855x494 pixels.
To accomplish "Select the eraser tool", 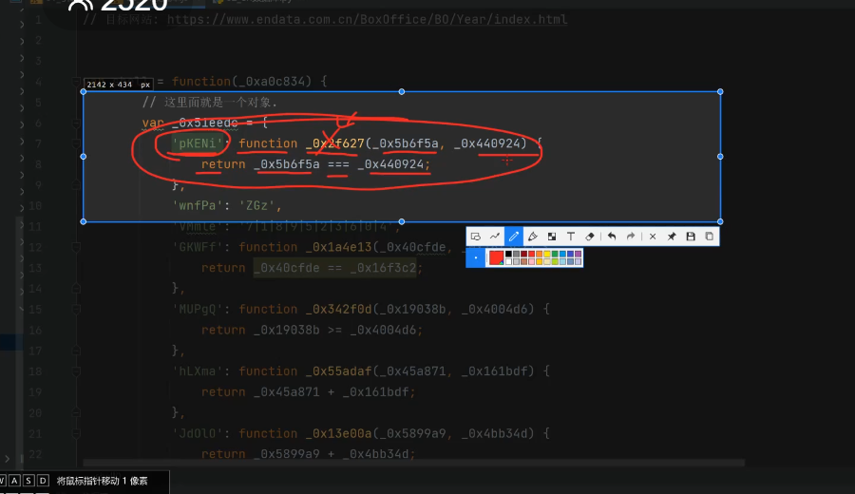I will (x=589, y=237).
